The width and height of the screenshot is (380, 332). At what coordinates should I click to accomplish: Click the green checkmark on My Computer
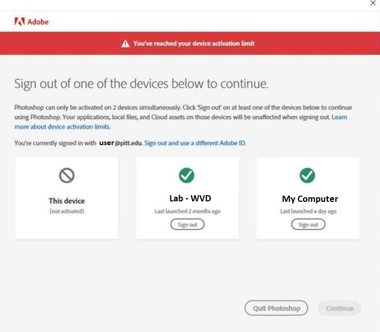coord(307,176)
